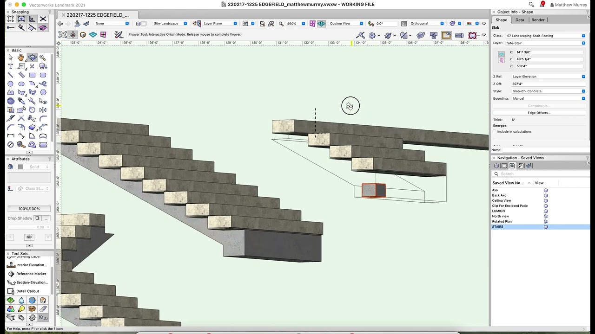Image resolution: width=595 pixels, height=334 pixels.
Task: Toggle Snap to Working Plane
Action: 43,28
